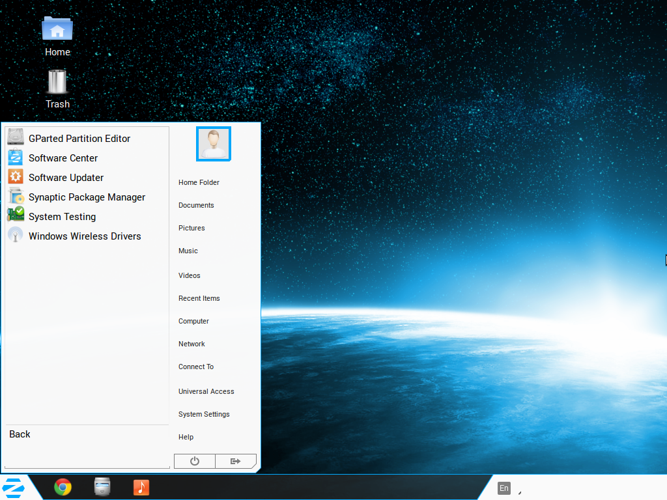Open Universal Access
Viewport: 667px width, 500px height.
tap(206, 391)
